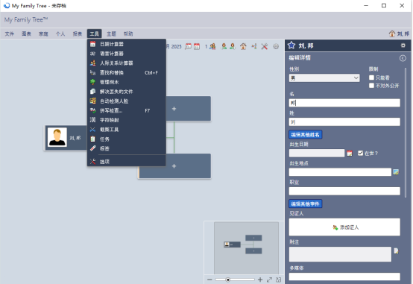413x284 pixels.
Task: Click the calendar search toolbar icon
Action: pos(188,47)
